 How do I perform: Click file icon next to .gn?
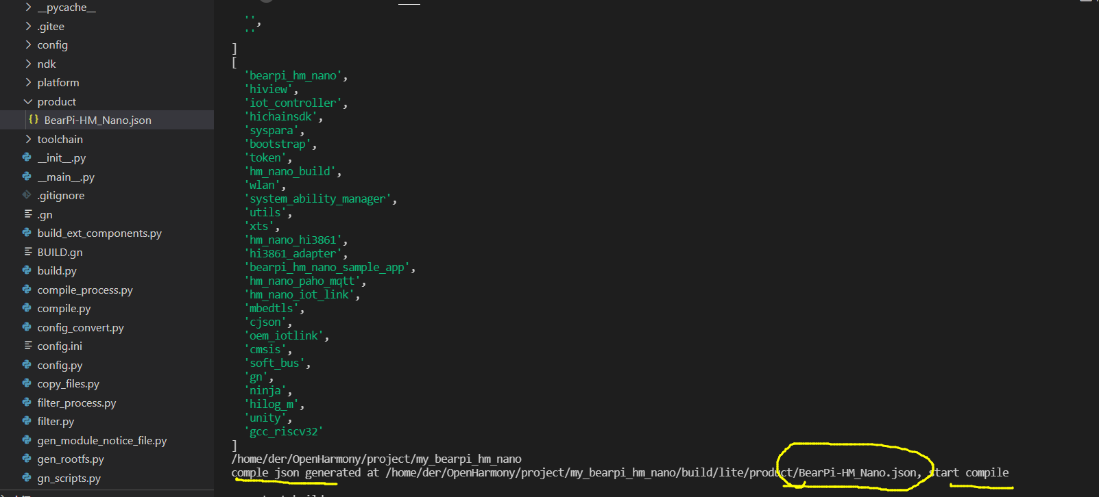tap(27, 214)
